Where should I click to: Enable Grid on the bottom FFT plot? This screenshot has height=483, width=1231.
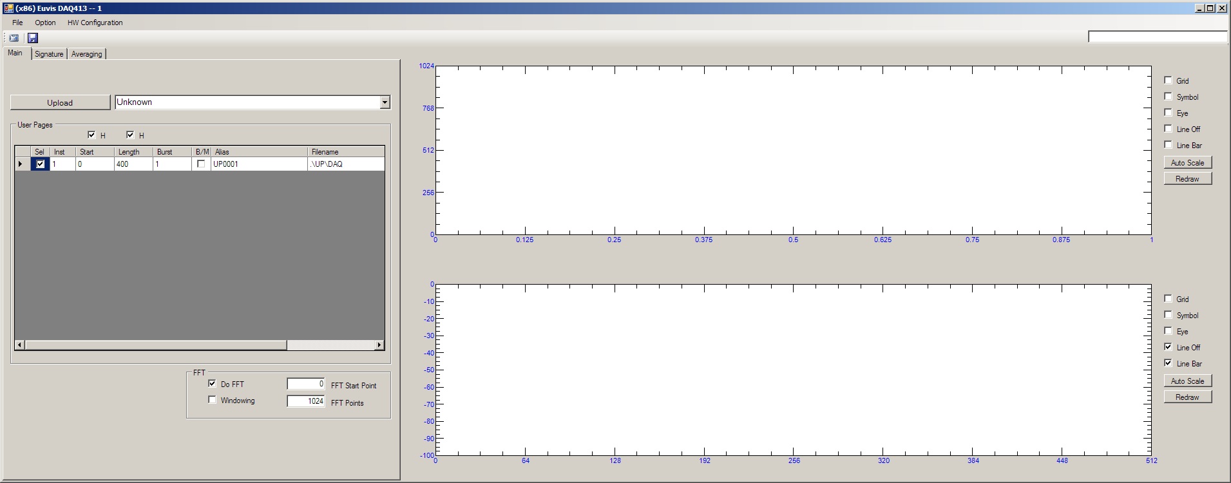click(1168, 298)
